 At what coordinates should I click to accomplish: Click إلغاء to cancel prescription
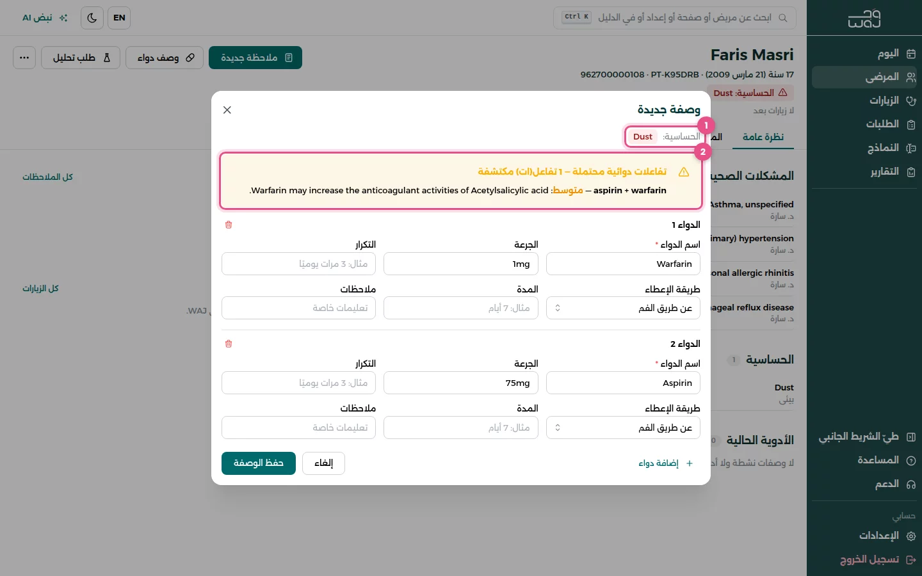[x=324, y=463]
